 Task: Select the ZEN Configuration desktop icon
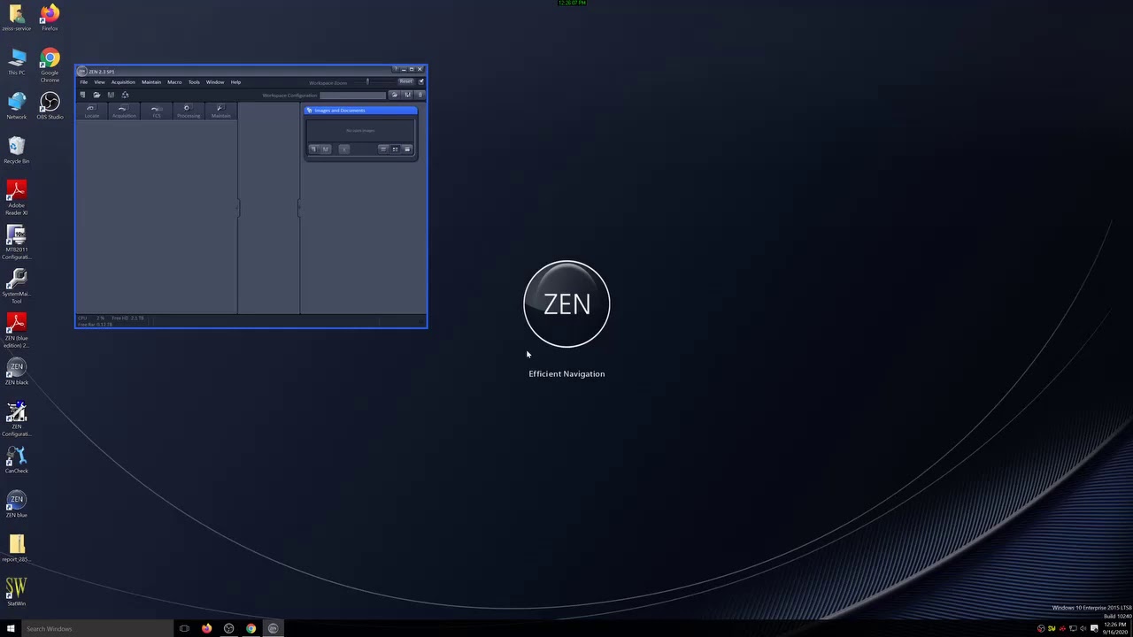click(17, 419)
